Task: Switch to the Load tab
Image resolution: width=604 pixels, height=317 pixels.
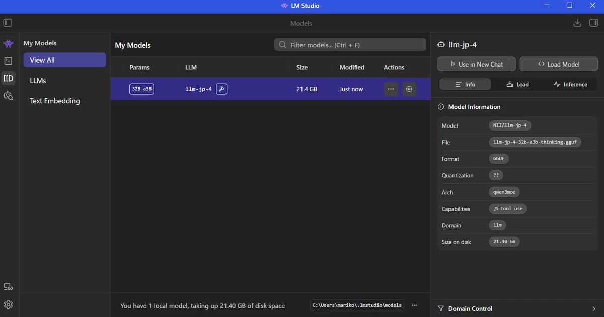Action: [x=517, y=84]
